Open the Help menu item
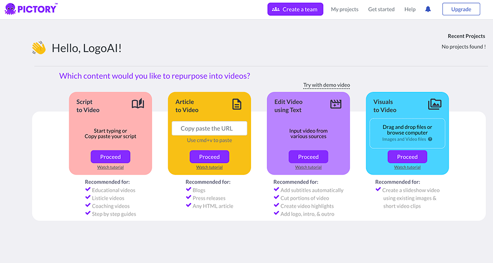 [x=410, y=9]
